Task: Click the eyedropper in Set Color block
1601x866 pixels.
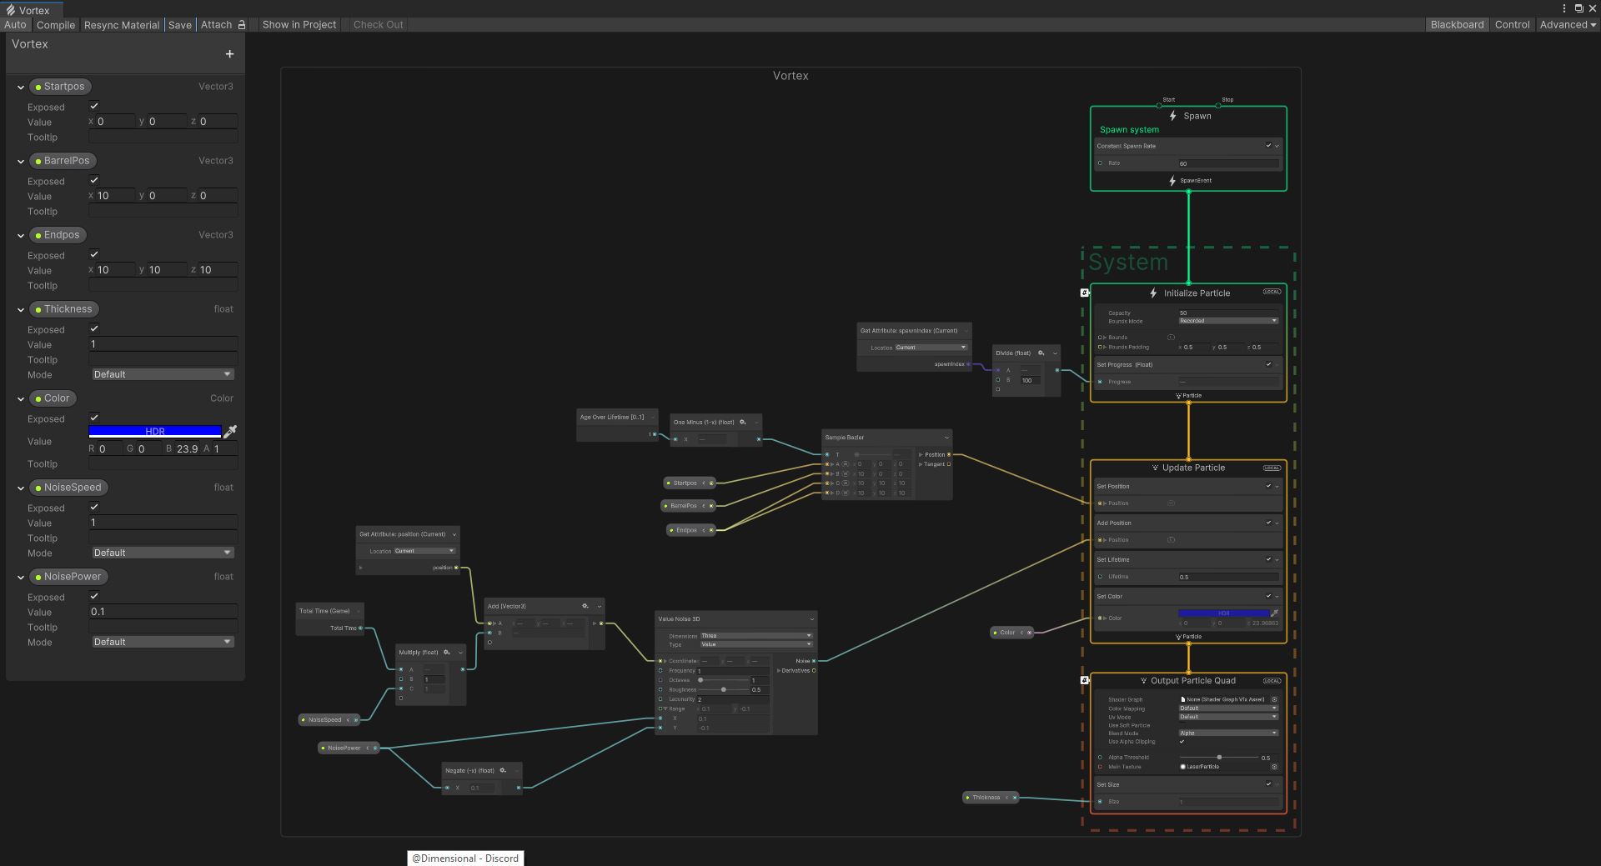Action: 1274,613
